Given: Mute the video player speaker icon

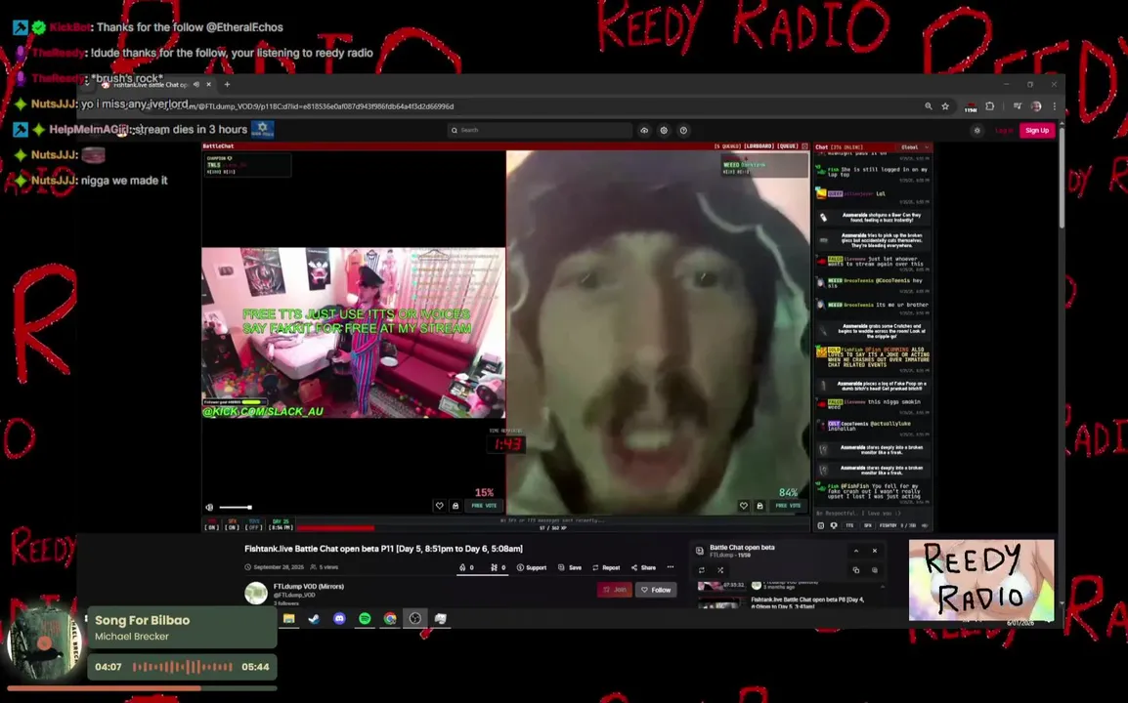Looking at the screenshot, I should 209,507.
